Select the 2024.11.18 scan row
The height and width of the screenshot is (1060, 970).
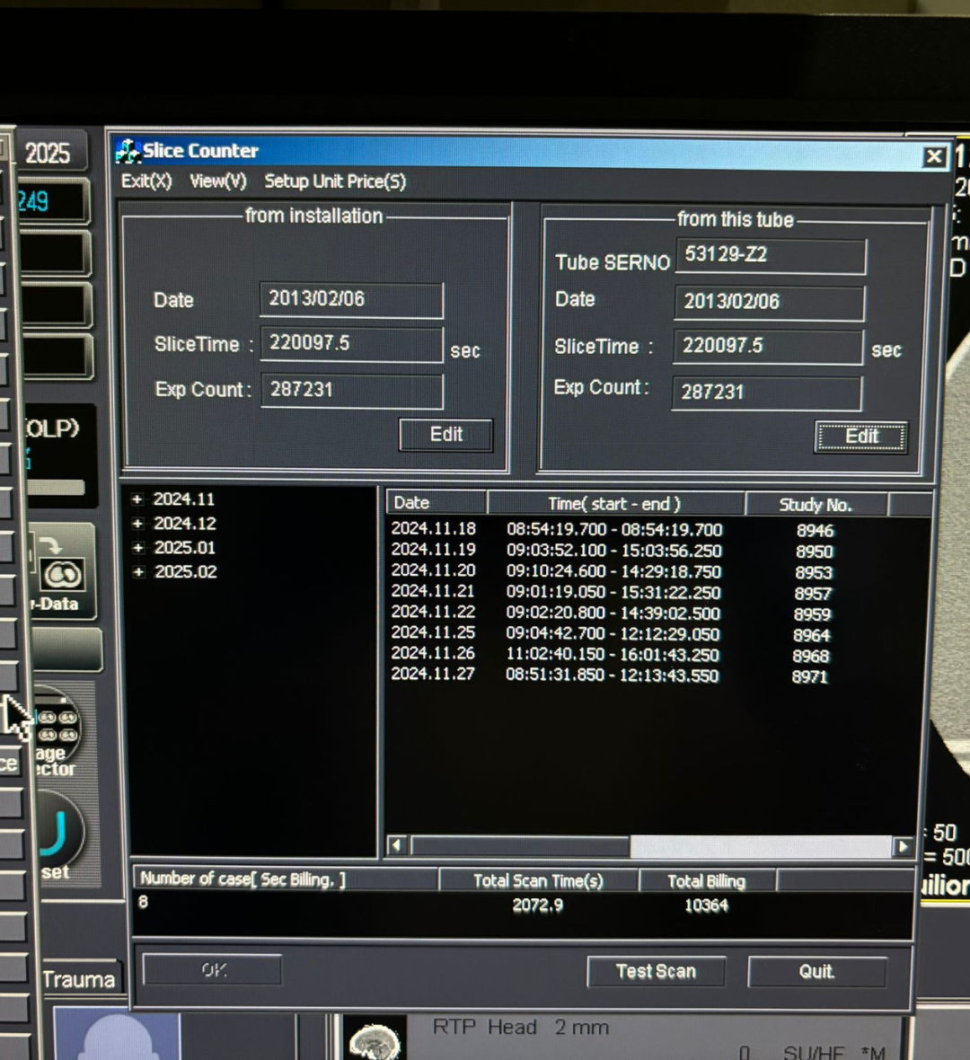[613, 529]
